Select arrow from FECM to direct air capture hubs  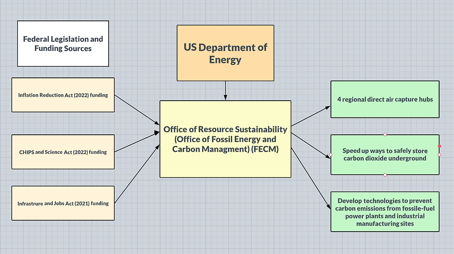[311, 116]
